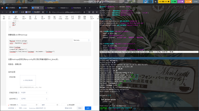
Task: Click Firefox back navigation arrow
Action: [3, 12]
